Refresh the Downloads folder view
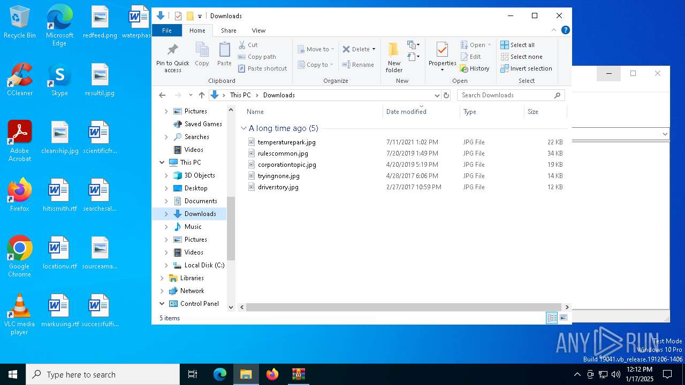Image resolution: width=685 pixels, height=385 pixels. [x=446, y=95]
